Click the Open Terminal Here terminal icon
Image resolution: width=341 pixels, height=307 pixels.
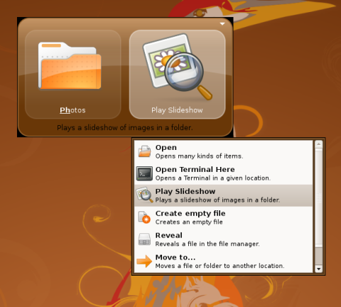[144, 173]
